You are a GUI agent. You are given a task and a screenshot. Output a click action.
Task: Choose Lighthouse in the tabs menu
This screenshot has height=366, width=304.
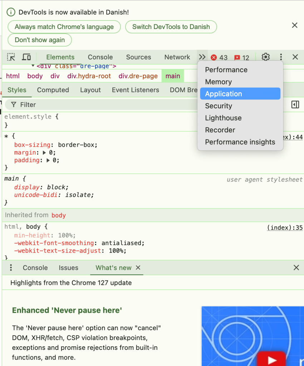tap(223, 118)
